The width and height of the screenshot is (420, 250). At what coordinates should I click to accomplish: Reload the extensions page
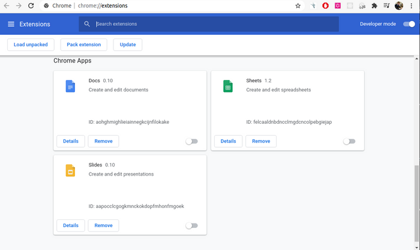pyautogui.click(x=31, y=5)
